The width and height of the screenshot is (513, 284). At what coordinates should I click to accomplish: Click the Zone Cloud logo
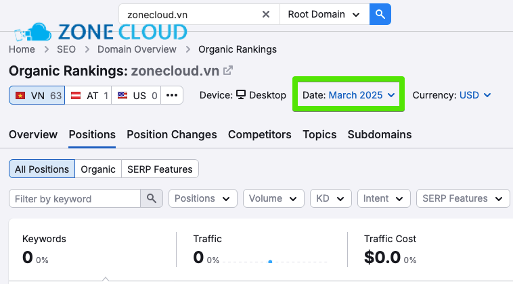(101, 32)
